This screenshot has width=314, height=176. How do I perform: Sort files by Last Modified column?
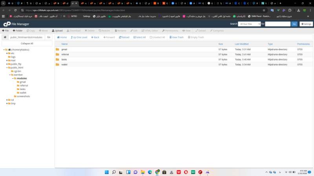pos(241,44)
